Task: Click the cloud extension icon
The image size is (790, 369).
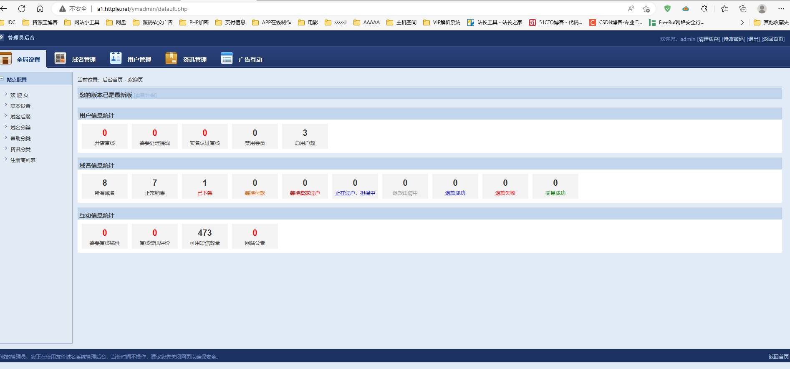Action: [686, 9]
